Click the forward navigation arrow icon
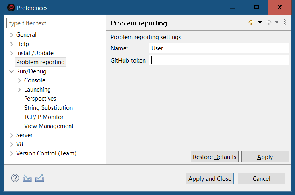 268,23
